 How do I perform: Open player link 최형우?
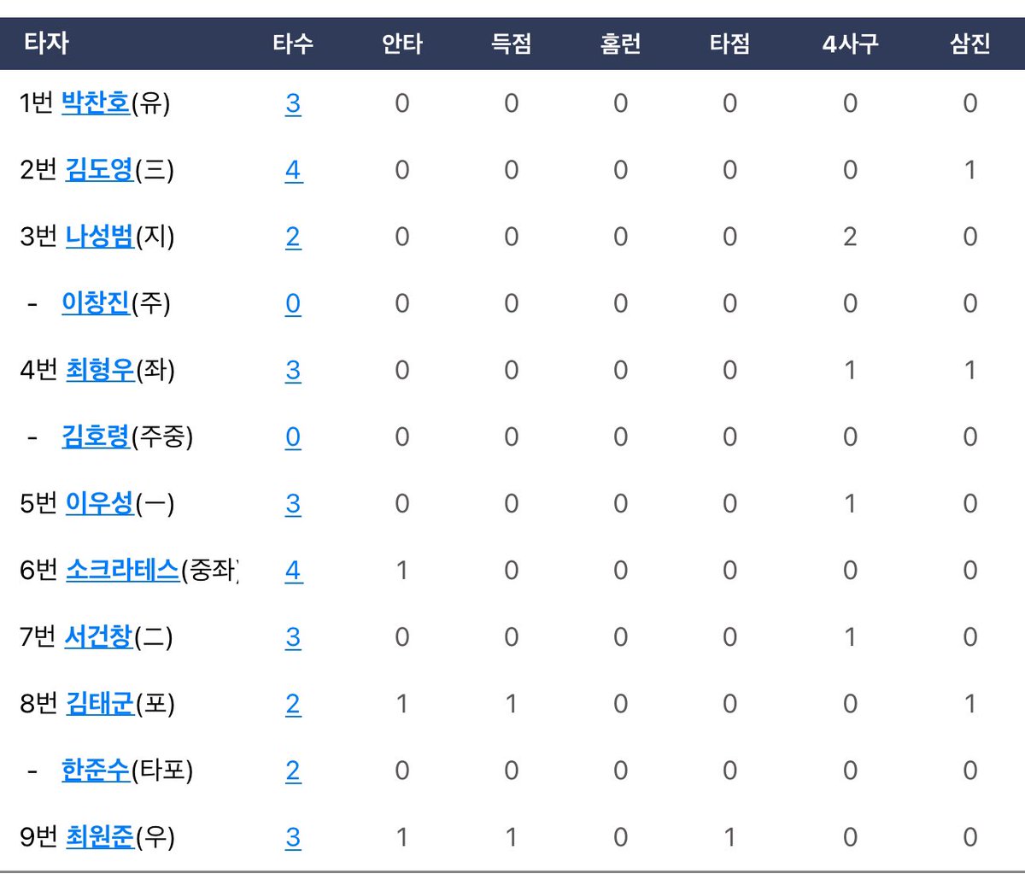(100, 370)
